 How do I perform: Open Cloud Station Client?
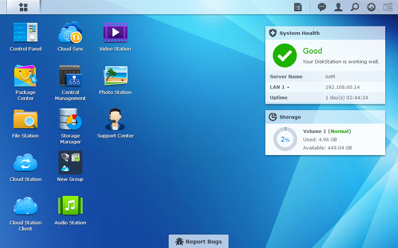[x=25, y=206]
